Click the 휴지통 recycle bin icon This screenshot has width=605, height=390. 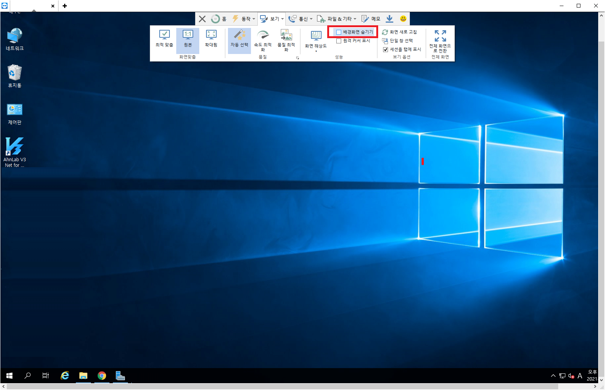15,76
